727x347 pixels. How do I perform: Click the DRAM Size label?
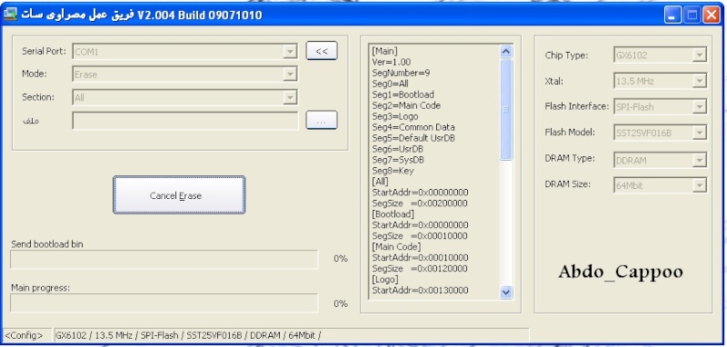coord(567,183)
